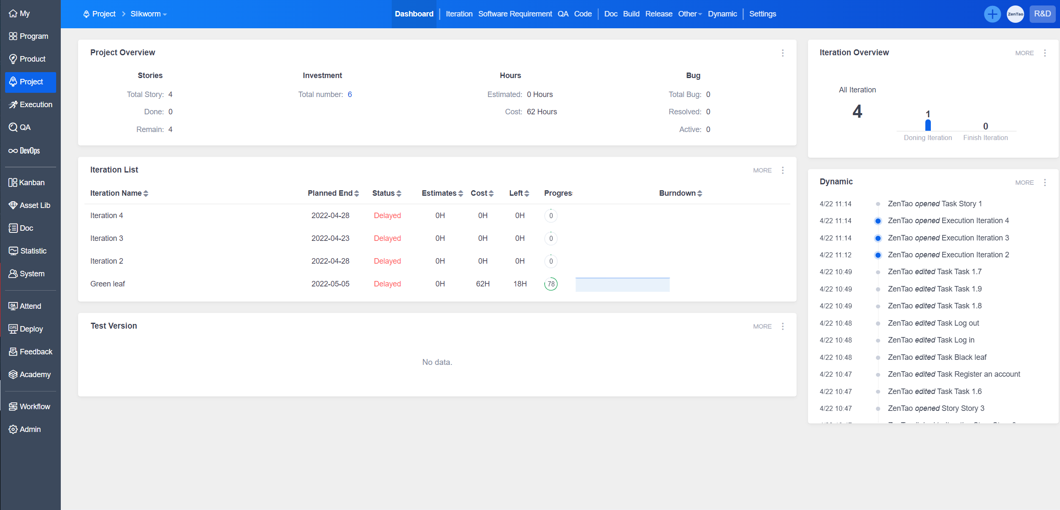This screenshot has height=510, width=1060.
Task: Open the DevOps sidebar icon
Action: click(13, 151)
